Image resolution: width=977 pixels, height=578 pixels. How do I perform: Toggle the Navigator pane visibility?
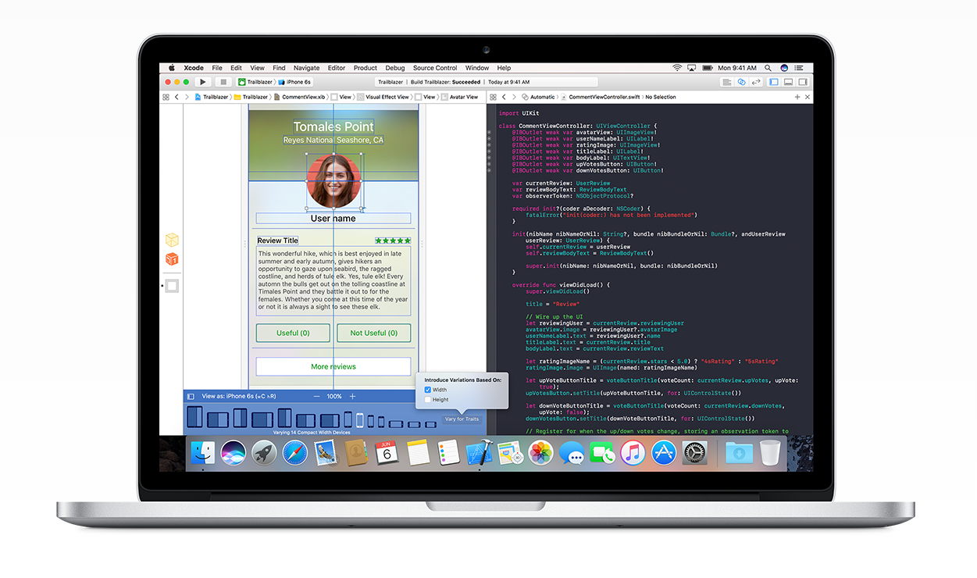pos(775,82)
